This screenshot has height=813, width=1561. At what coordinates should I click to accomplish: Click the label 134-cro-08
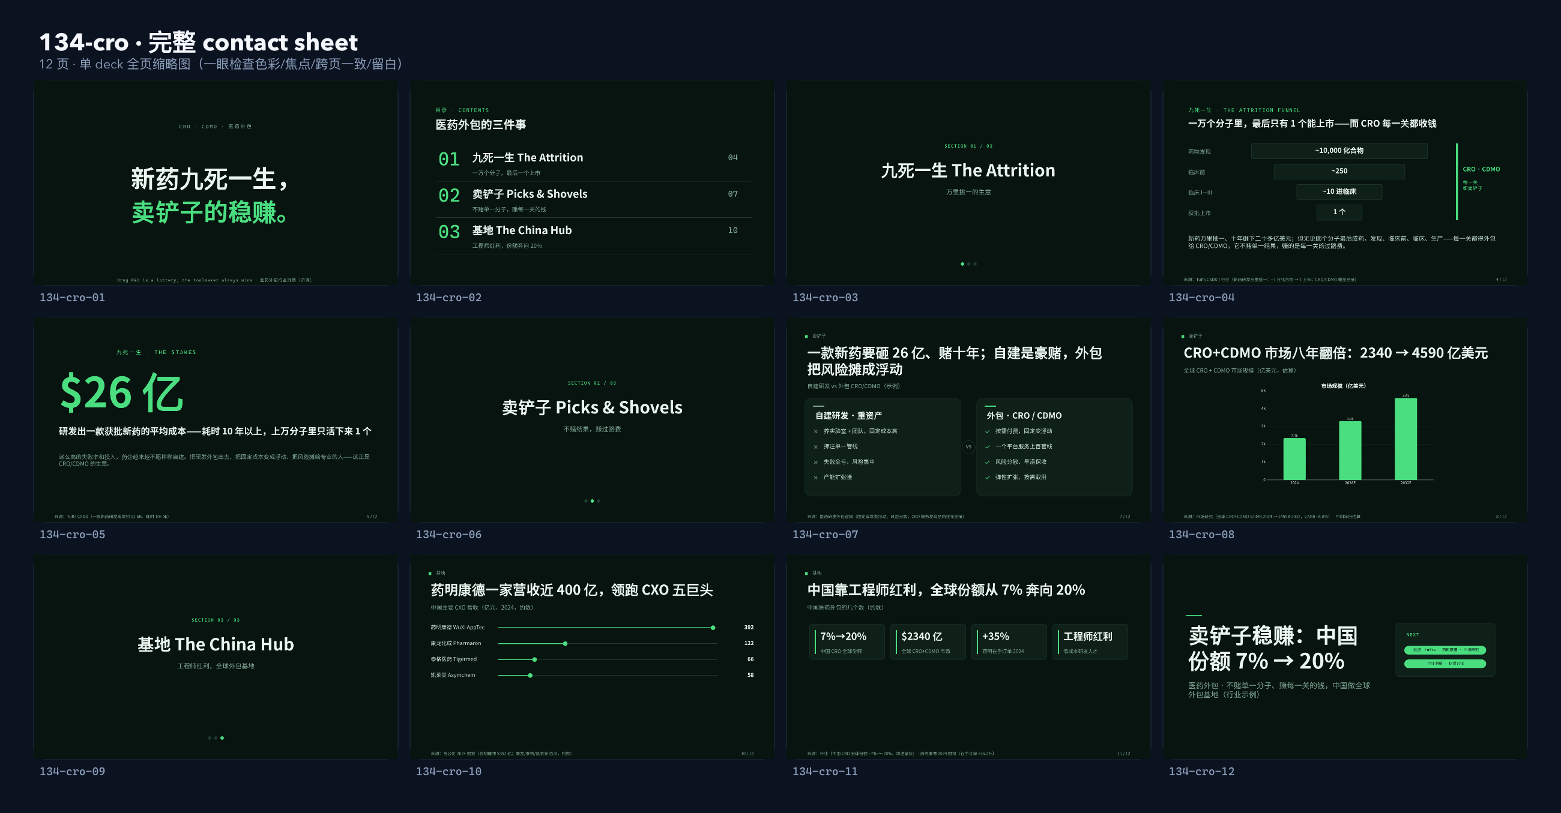(1201, 535)
